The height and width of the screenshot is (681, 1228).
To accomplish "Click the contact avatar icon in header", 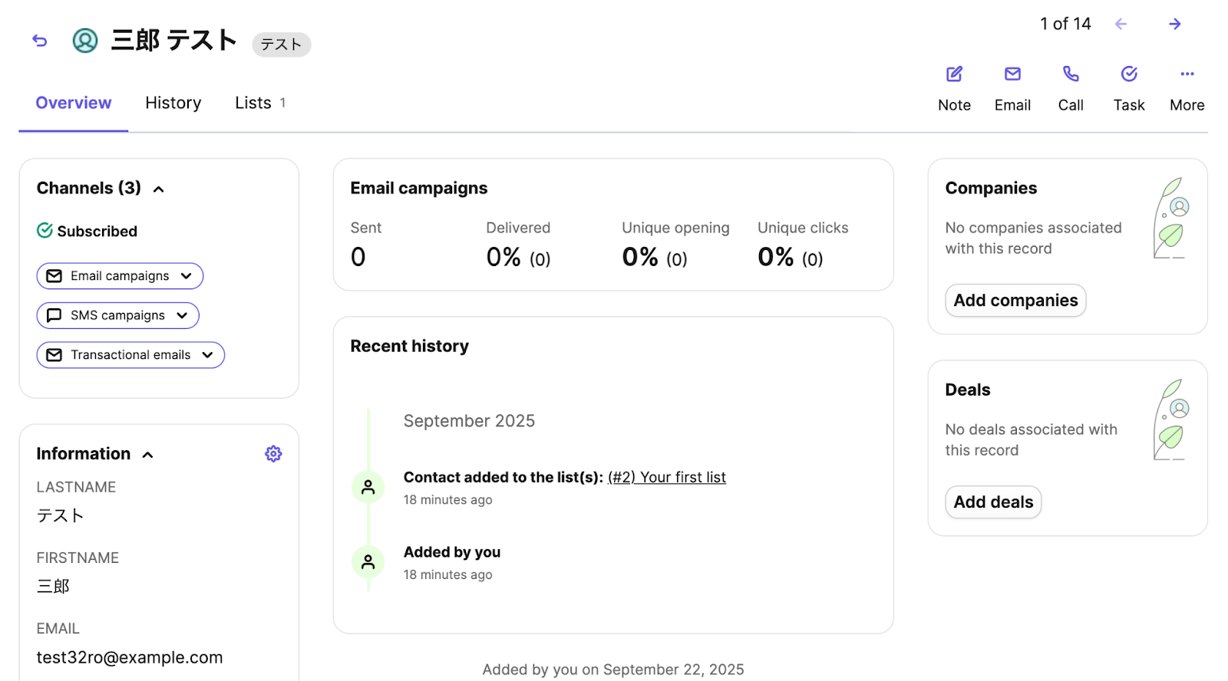I will click(x=85, y=41).
